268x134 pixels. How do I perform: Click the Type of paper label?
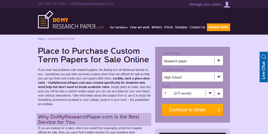click(171, 53)
